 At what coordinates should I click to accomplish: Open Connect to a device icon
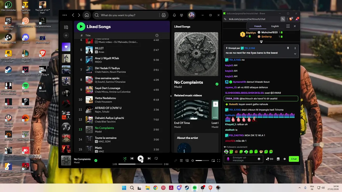click(x=187, y=161)
